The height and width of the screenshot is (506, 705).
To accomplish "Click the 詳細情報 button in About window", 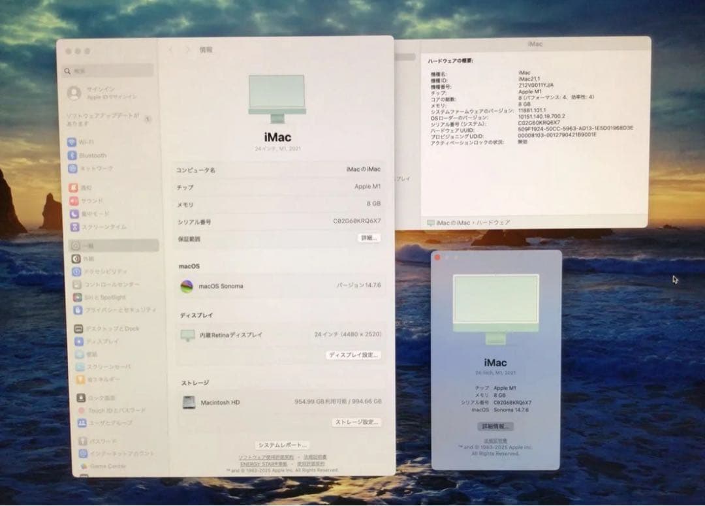I will [x=497, y=426].
